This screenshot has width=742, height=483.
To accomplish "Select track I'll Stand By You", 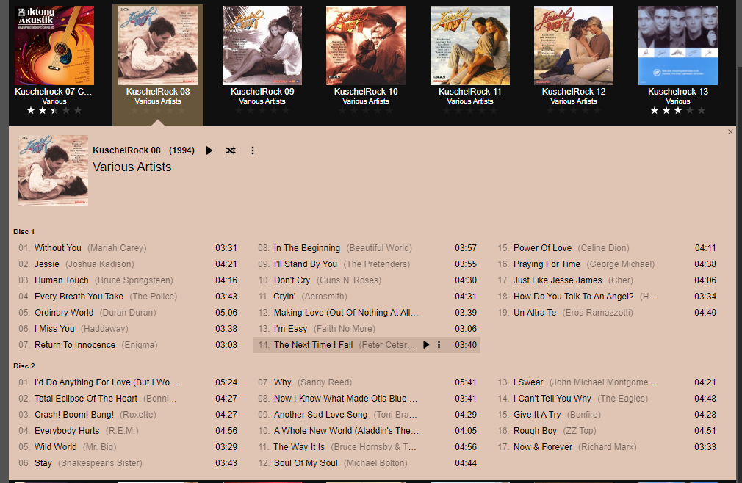I will pos(367,264).
